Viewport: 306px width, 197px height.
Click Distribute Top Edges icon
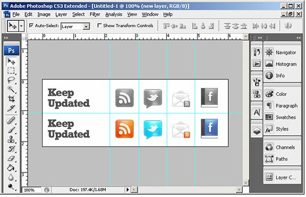227,26
